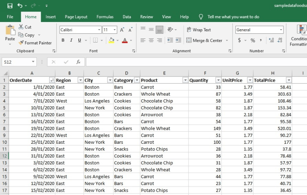Open the Alignment settings dialog launcher
The image size is (307, 195).
[230, 51]
